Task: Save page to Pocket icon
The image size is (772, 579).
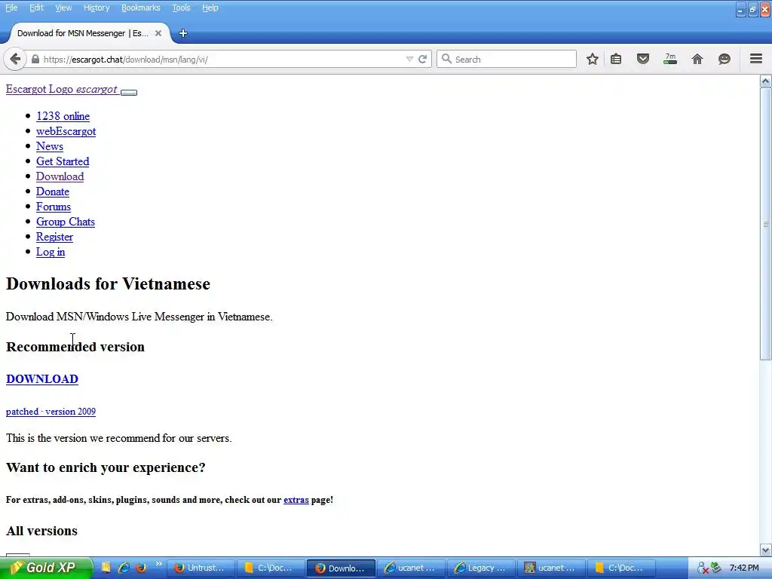Action: click(643, 59)
